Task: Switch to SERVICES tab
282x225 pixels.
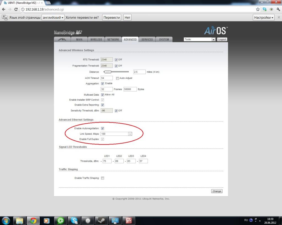Action: [147, 40]
